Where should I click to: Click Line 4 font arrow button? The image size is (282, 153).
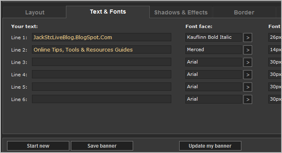click(248, 75)
